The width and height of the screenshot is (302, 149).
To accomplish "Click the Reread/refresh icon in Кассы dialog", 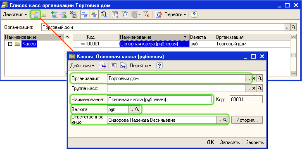I will (114, 66).
